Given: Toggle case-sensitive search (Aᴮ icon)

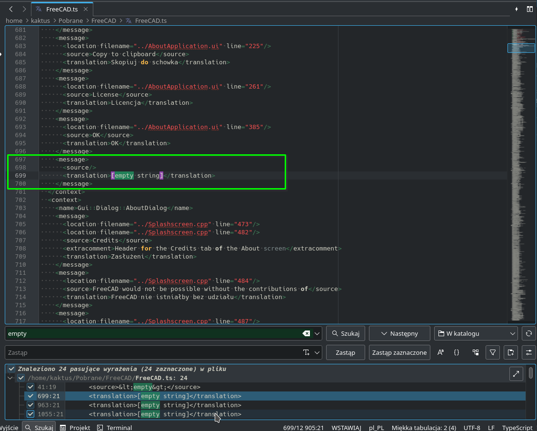Looking at the screenshot, I should coord(440,352).
